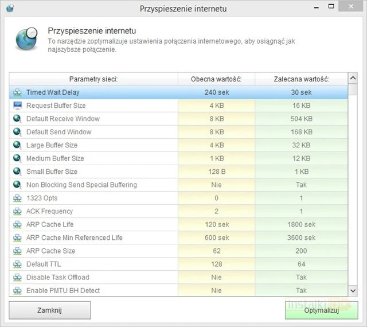367x327 pixels.
Task: Click the Obecna wartość column header
Action: click(x=216, y=79)
